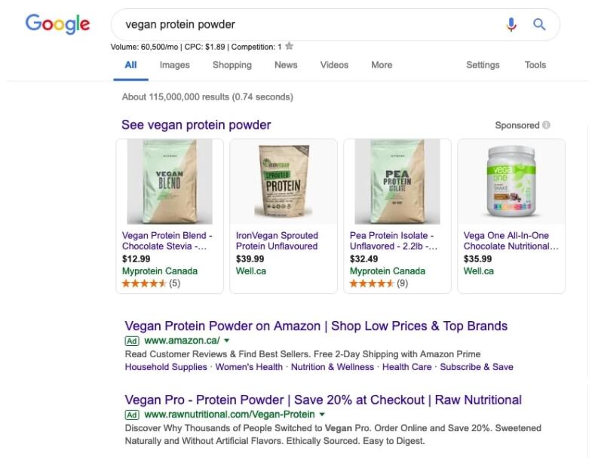
Task: Click the Vegan Protein Blend star rating
Action: (x=144, y=283)
